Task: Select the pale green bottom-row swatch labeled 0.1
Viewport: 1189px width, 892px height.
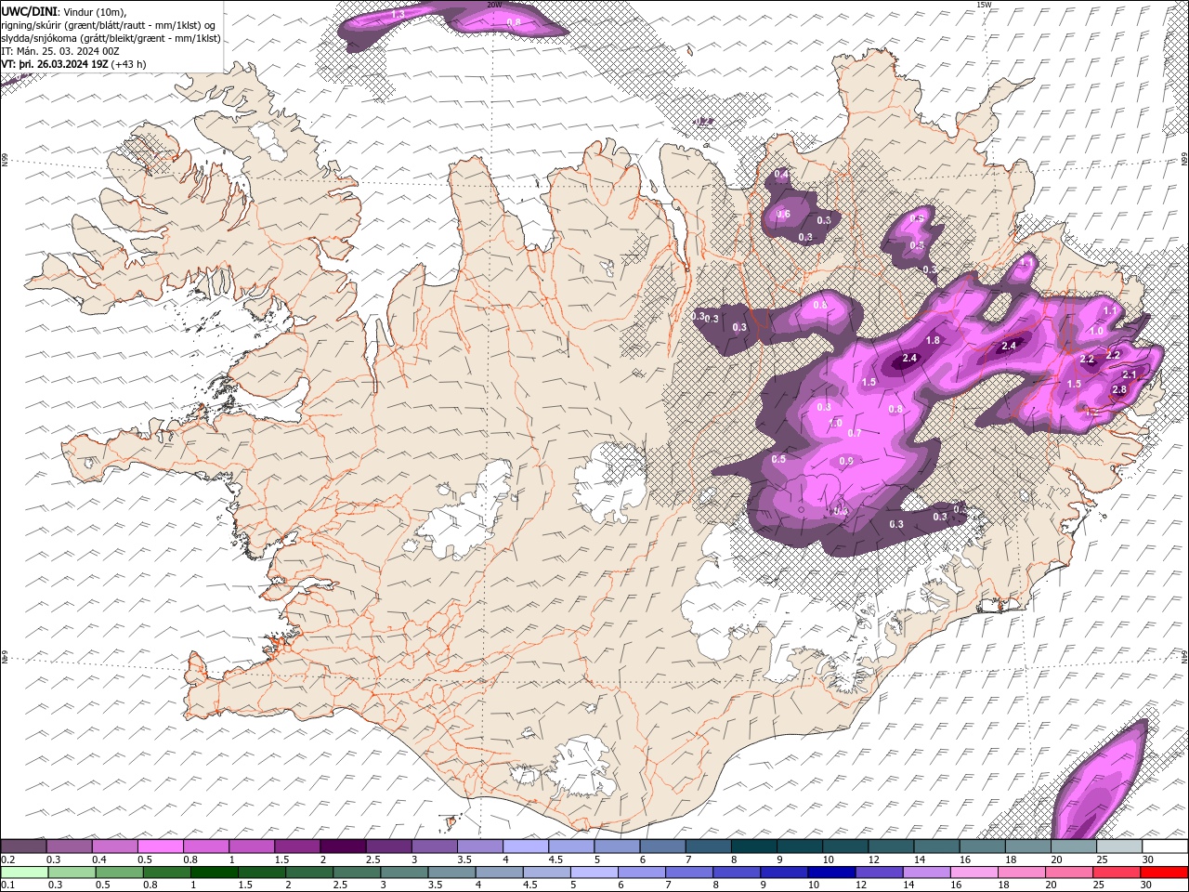Action: coord(24,872)
